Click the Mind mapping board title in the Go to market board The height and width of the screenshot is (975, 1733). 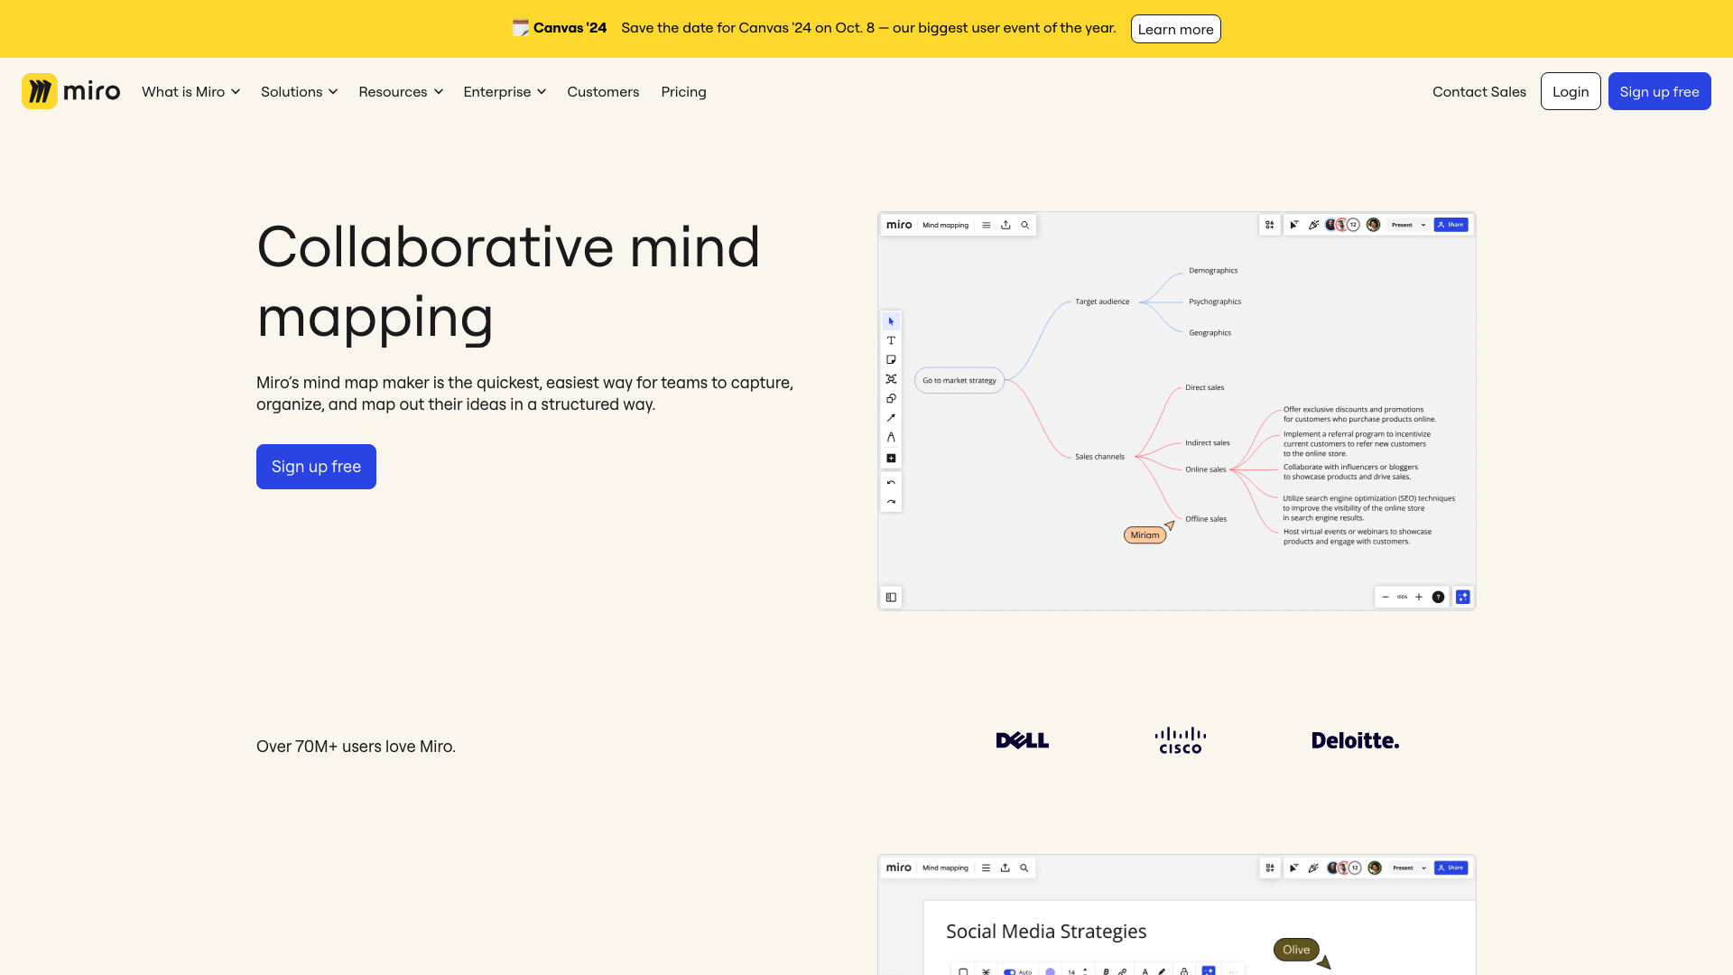945,226
